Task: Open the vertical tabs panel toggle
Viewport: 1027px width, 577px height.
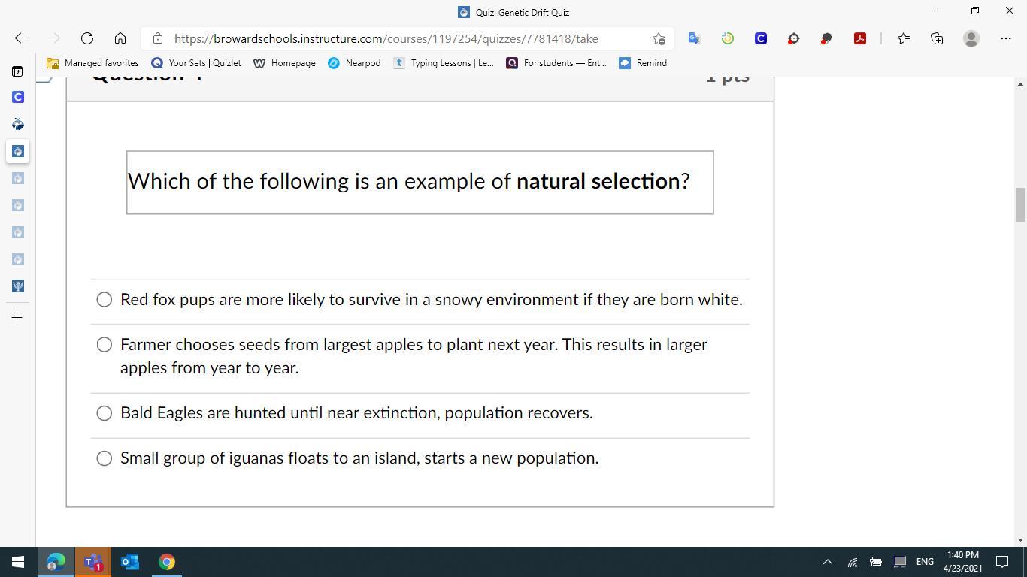Action: [x=17, y=71]
